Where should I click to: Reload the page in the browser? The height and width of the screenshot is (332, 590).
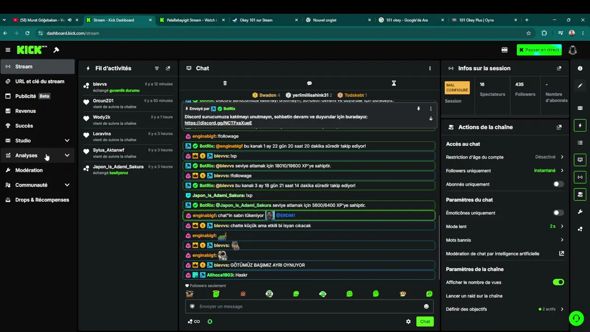(28, 33)
